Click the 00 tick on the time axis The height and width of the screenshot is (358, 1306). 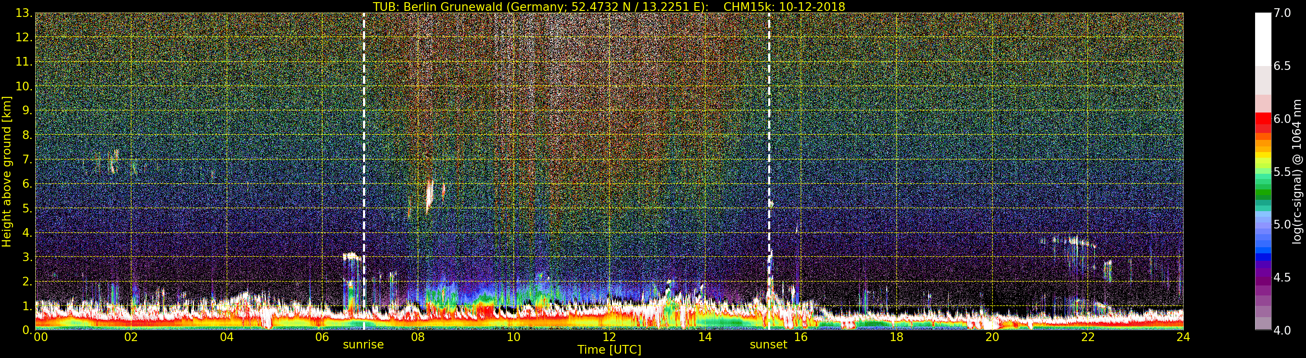(40, 337)
